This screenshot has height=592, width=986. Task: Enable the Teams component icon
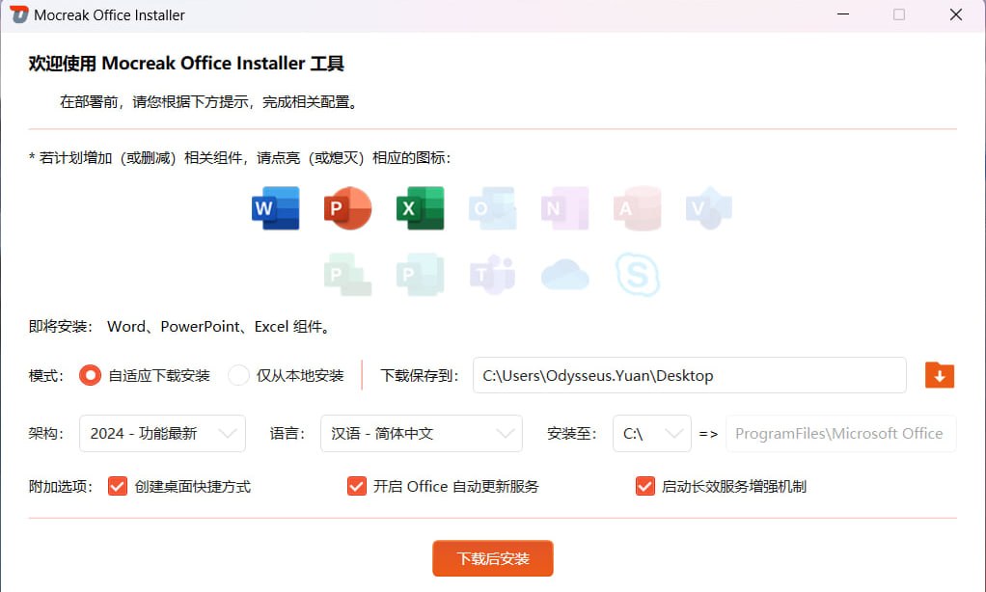pyautogui.click(x=492, y=275)
